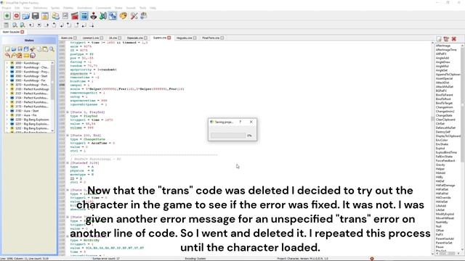Click the first new-item icon in States panel

(x=7, y=49)
